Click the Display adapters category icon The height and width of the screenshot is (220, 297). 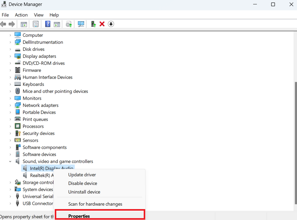click(x=18, y=56)
